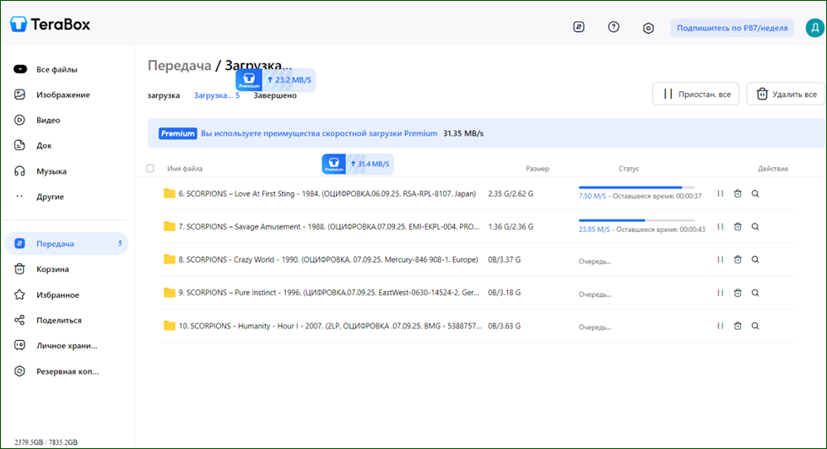Click folder icon of Savage Amusement
Viewport: 827px width, 449px height.
tap(170, 226)
